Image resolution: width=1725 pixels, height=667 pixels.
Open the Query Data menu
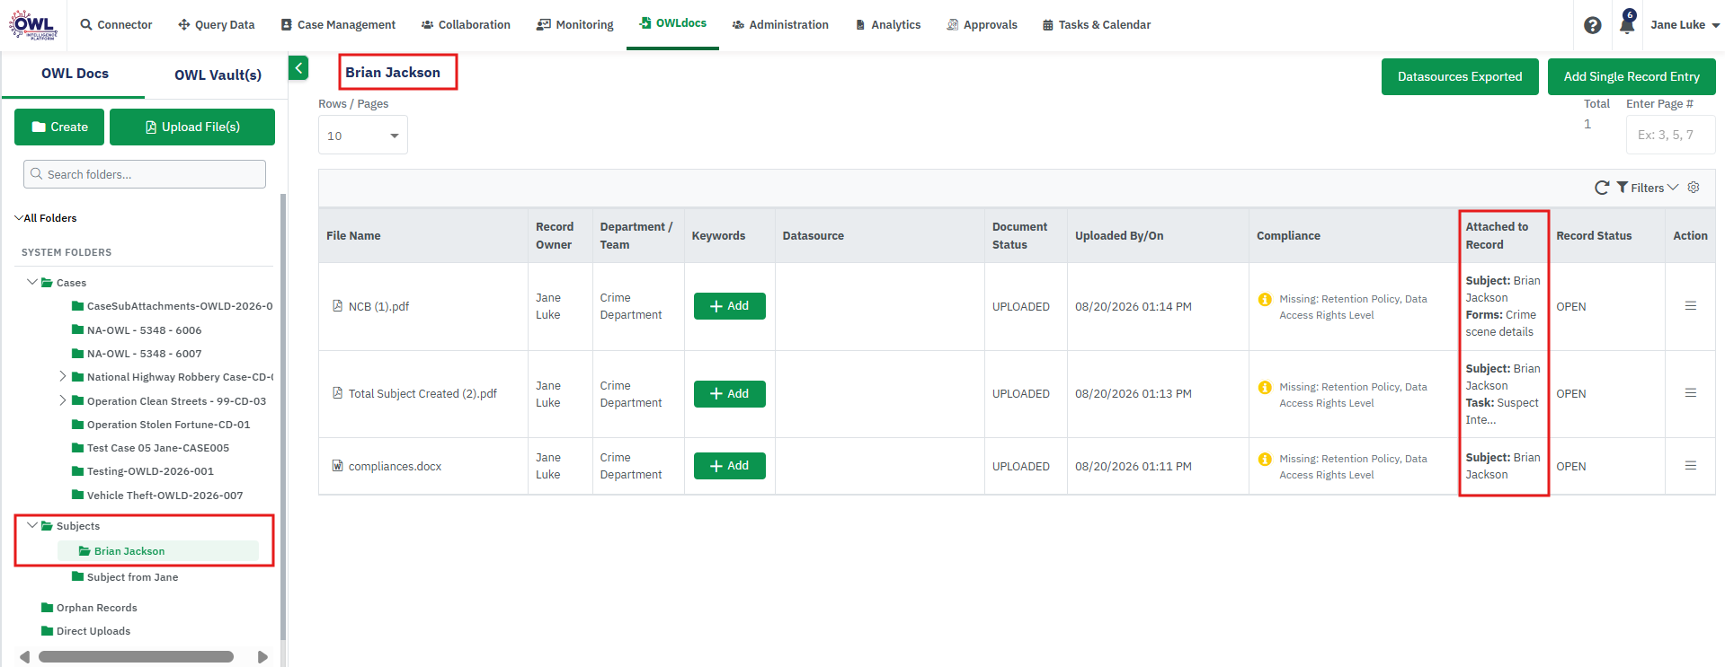point(217,25)
